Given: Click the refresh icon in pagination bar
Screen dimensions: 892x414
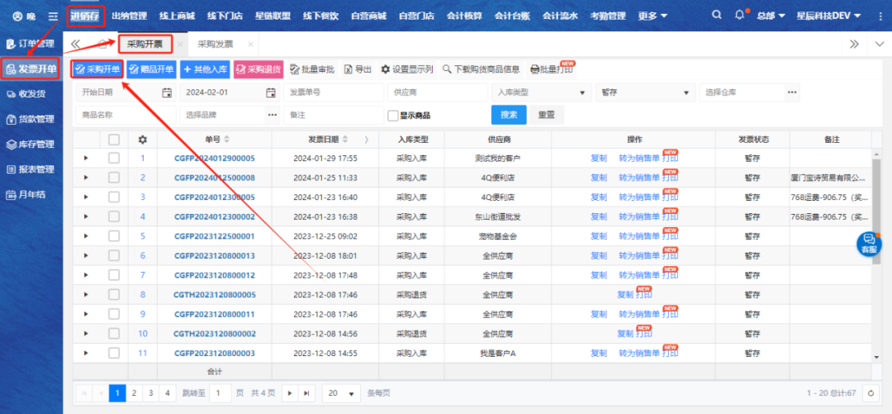Looking at the screenshot, I should coord(870,393).
